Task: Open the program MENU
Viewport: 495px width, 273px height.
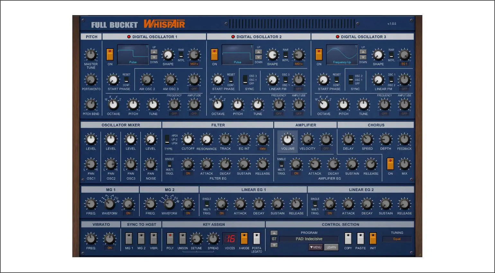Action: pos(316,247)
